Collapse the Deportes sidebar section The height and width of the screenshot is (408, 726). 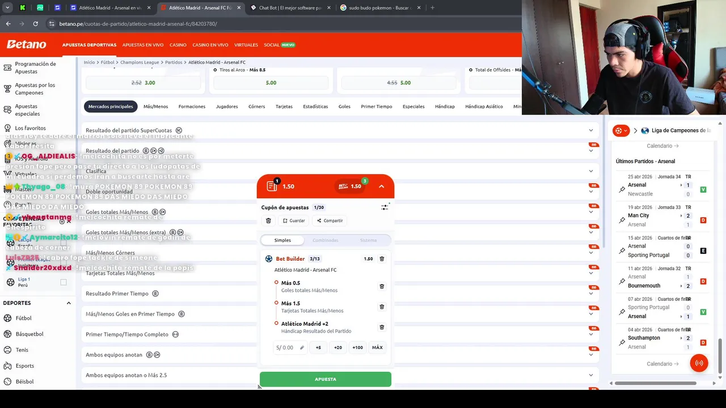click(x=69, y=303)
